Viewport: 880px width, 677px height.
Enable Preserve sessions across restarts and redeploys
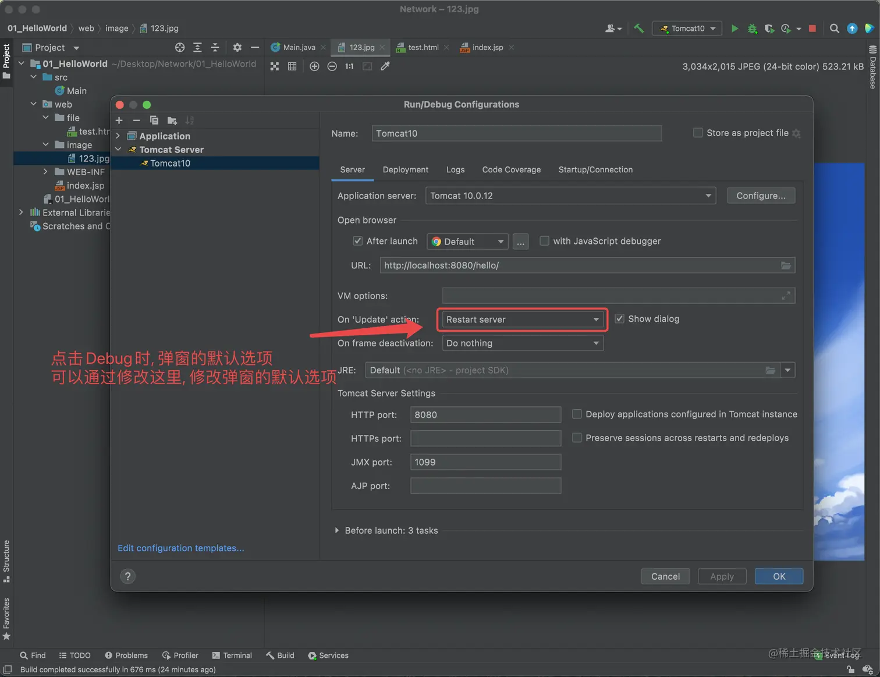click(x=577, y=438)
